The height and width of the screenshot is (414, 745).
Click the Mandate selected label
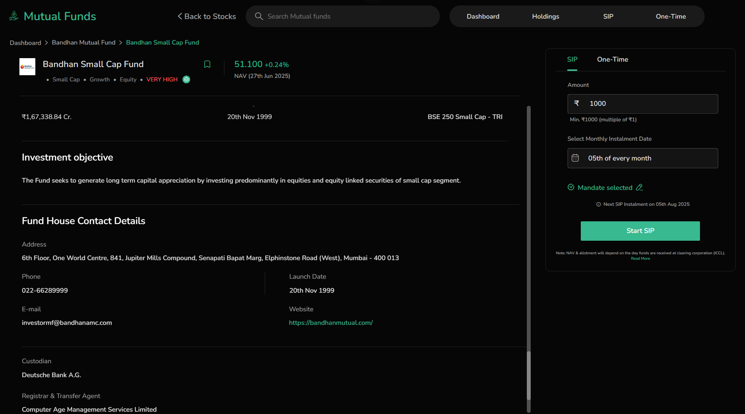(x=605, y=188)
